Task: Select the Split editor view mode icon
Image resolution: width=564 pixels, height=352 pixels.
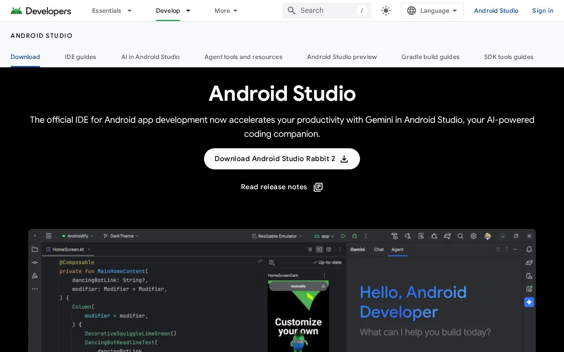Action: [x=319, y=249]
